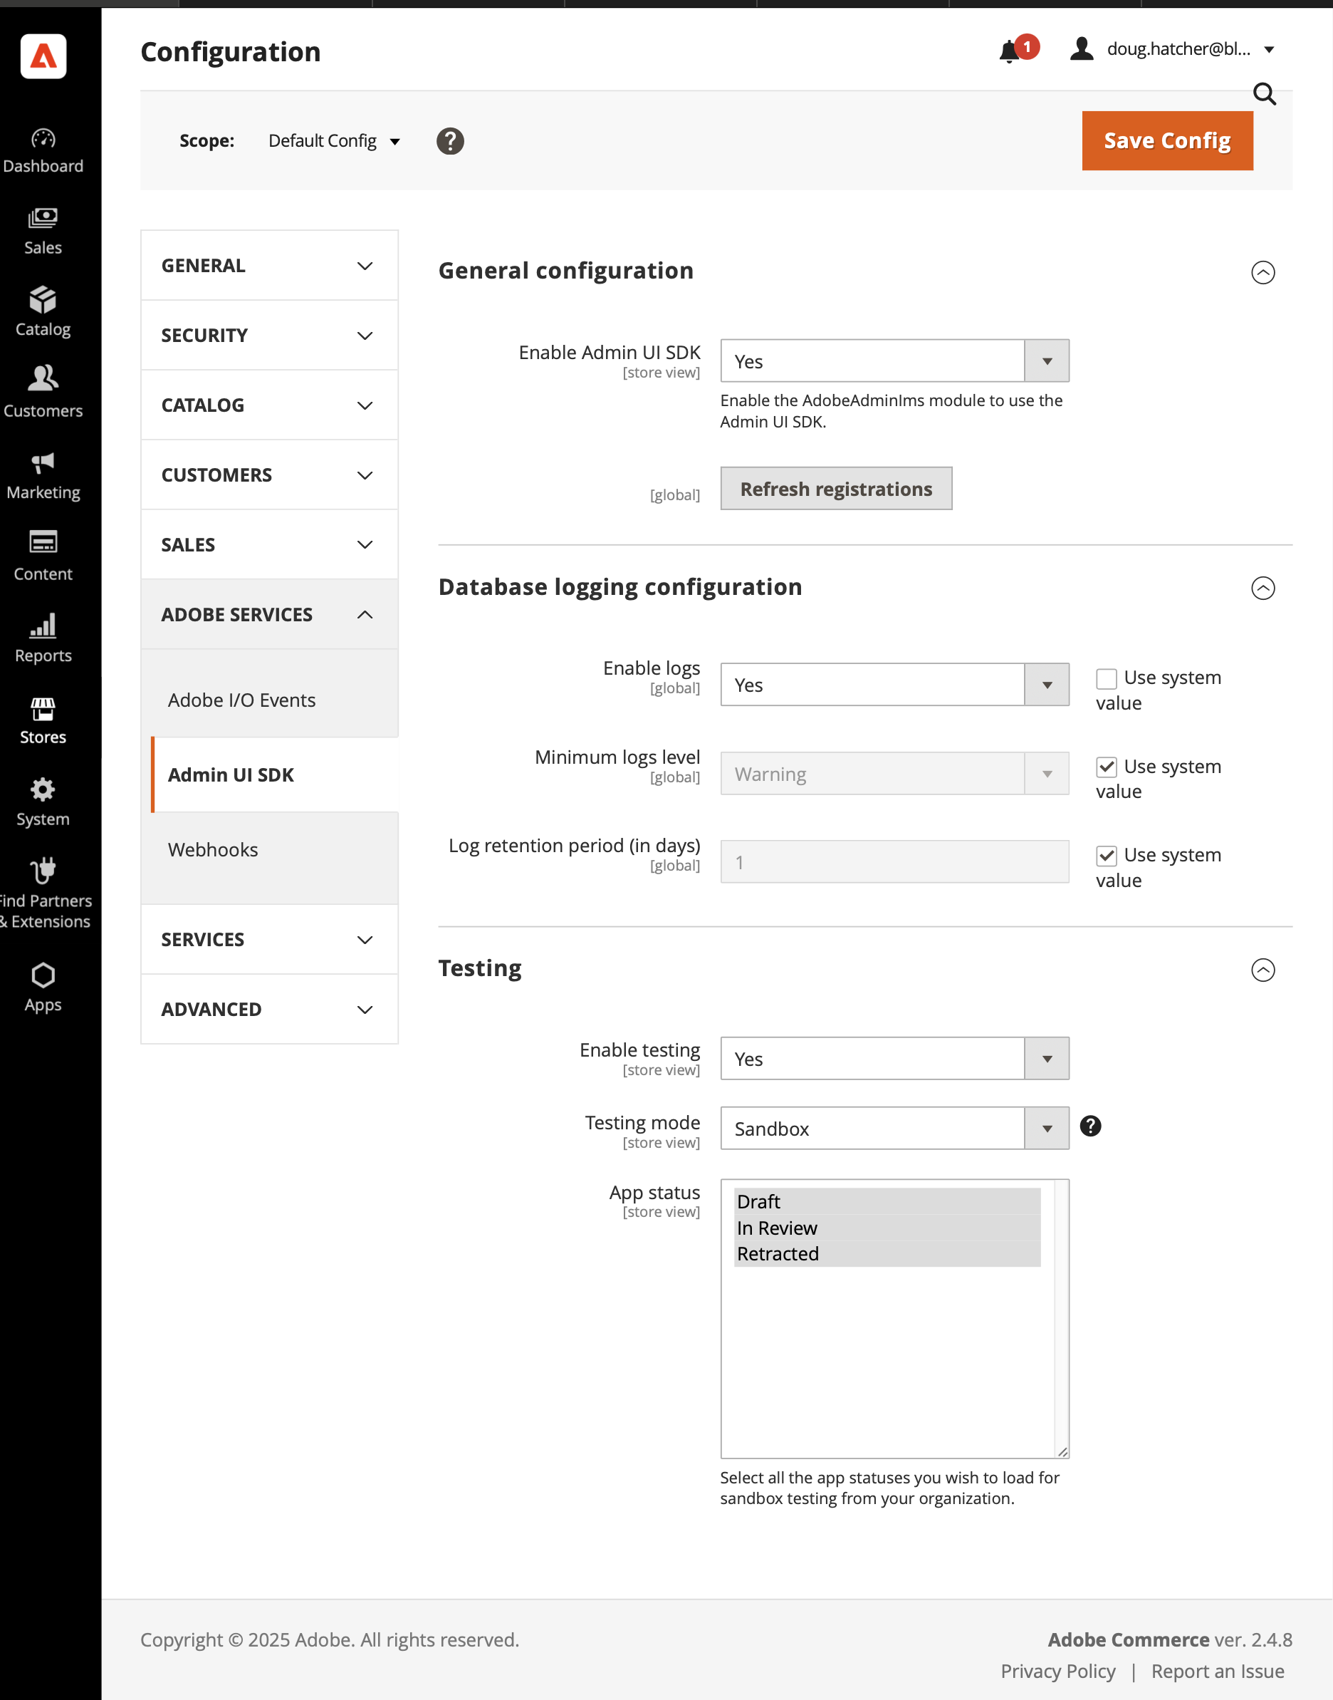The image size is (1333, 1700).
Task: Select In Review in App status list
Action: (x=887, y=1228)
